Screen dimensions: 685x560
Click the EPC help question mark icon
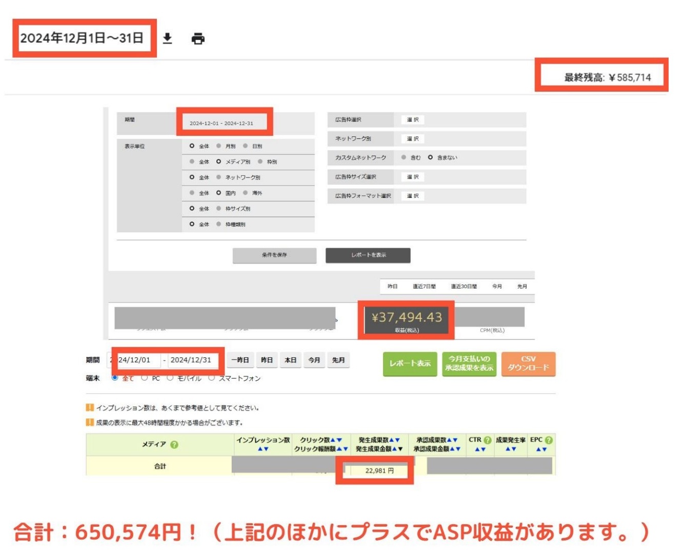[x=549, y=440]
